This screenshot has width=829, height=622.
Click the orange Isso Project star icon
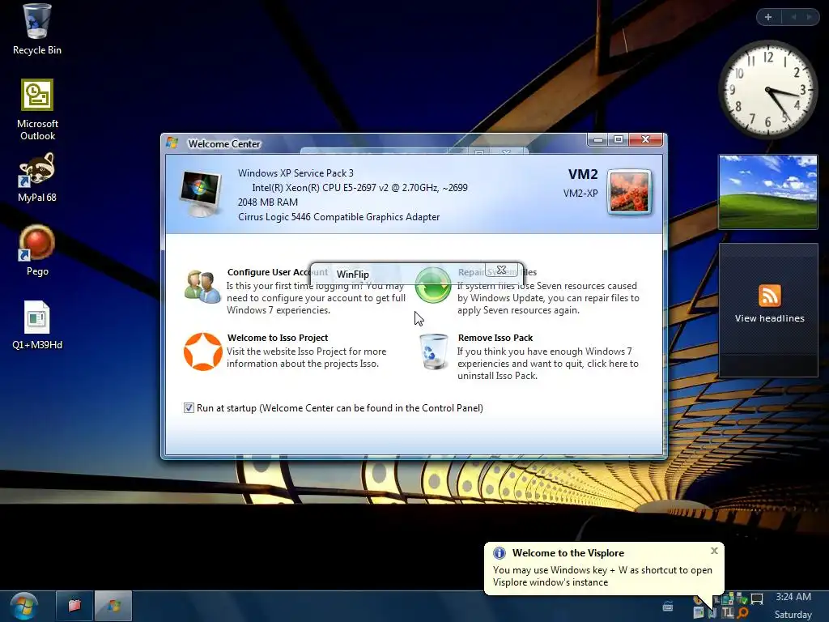coord(202,351)
